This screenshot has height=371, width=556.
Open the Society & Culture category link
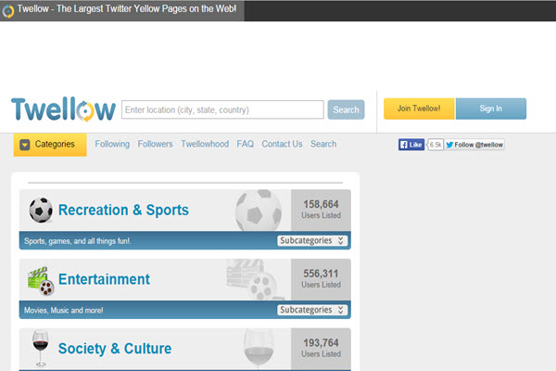[115, 349]
